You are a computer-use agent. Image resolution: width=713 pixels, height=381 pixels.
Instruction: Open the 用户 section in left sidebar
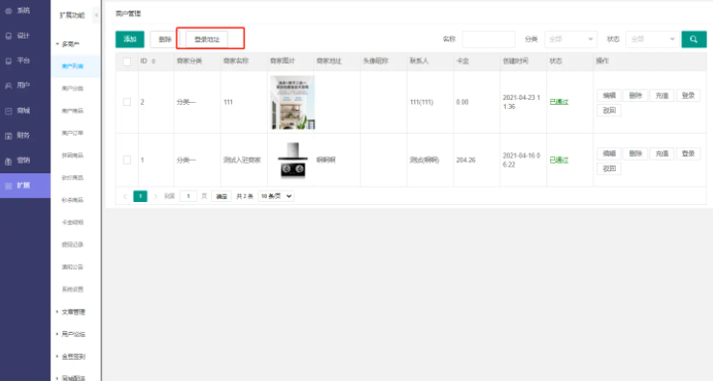(18, 86)
